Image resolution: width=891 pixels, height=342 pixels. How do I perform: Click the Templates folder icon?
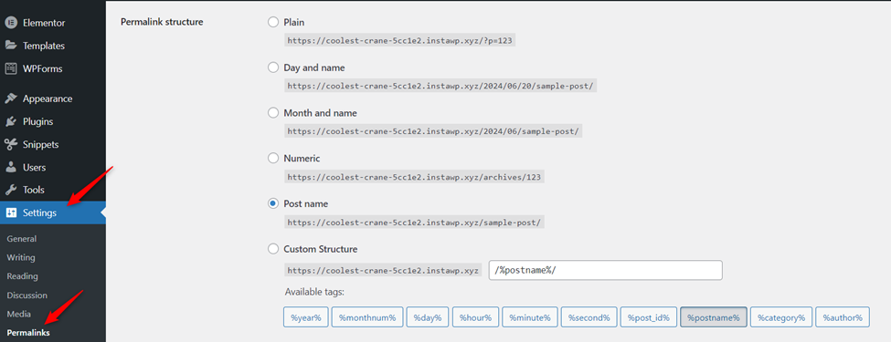click(x=10, y=46)
